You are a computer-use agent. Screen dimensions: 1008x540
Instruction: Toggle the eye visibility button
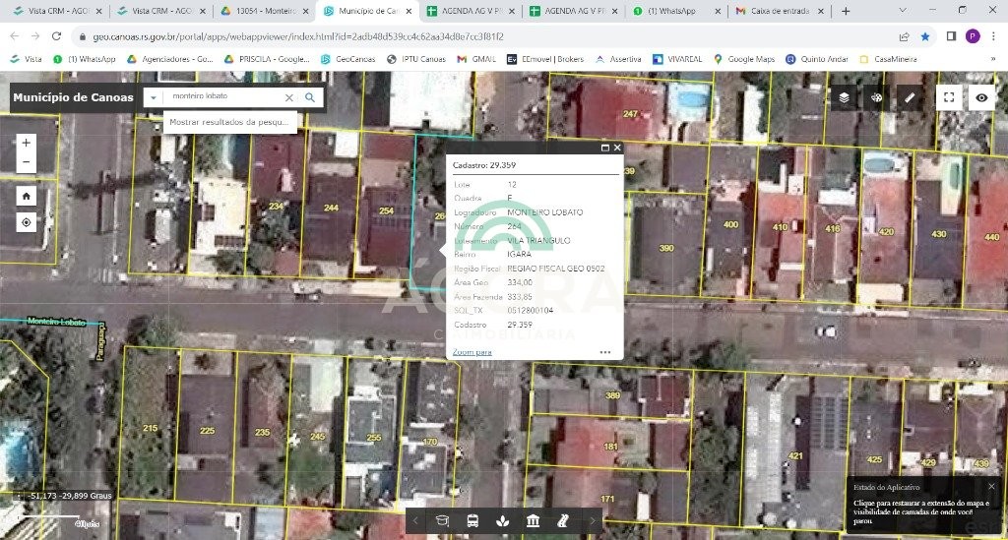click(981, 97)
